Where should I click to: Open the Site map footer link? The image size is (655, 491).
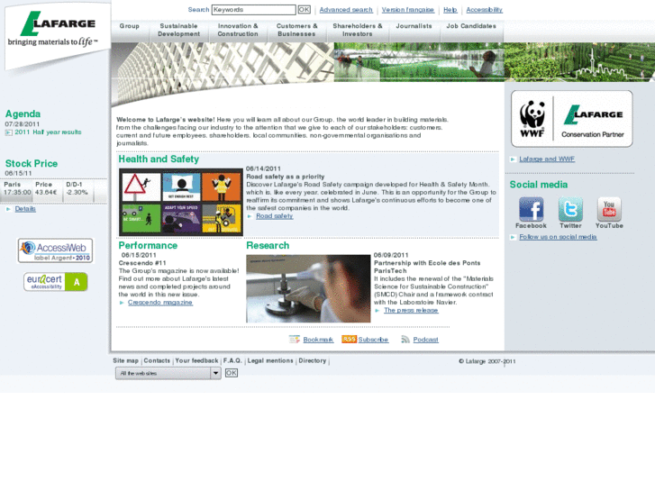tap(126, 360)
